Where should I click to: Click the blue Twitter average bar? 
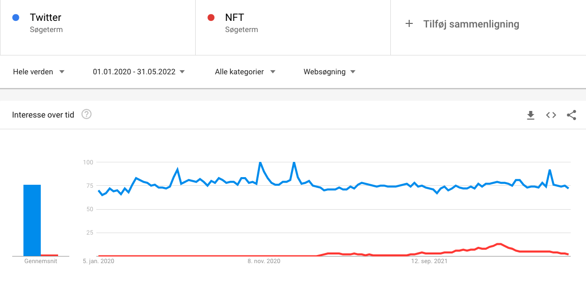click(x=32, y=220)
